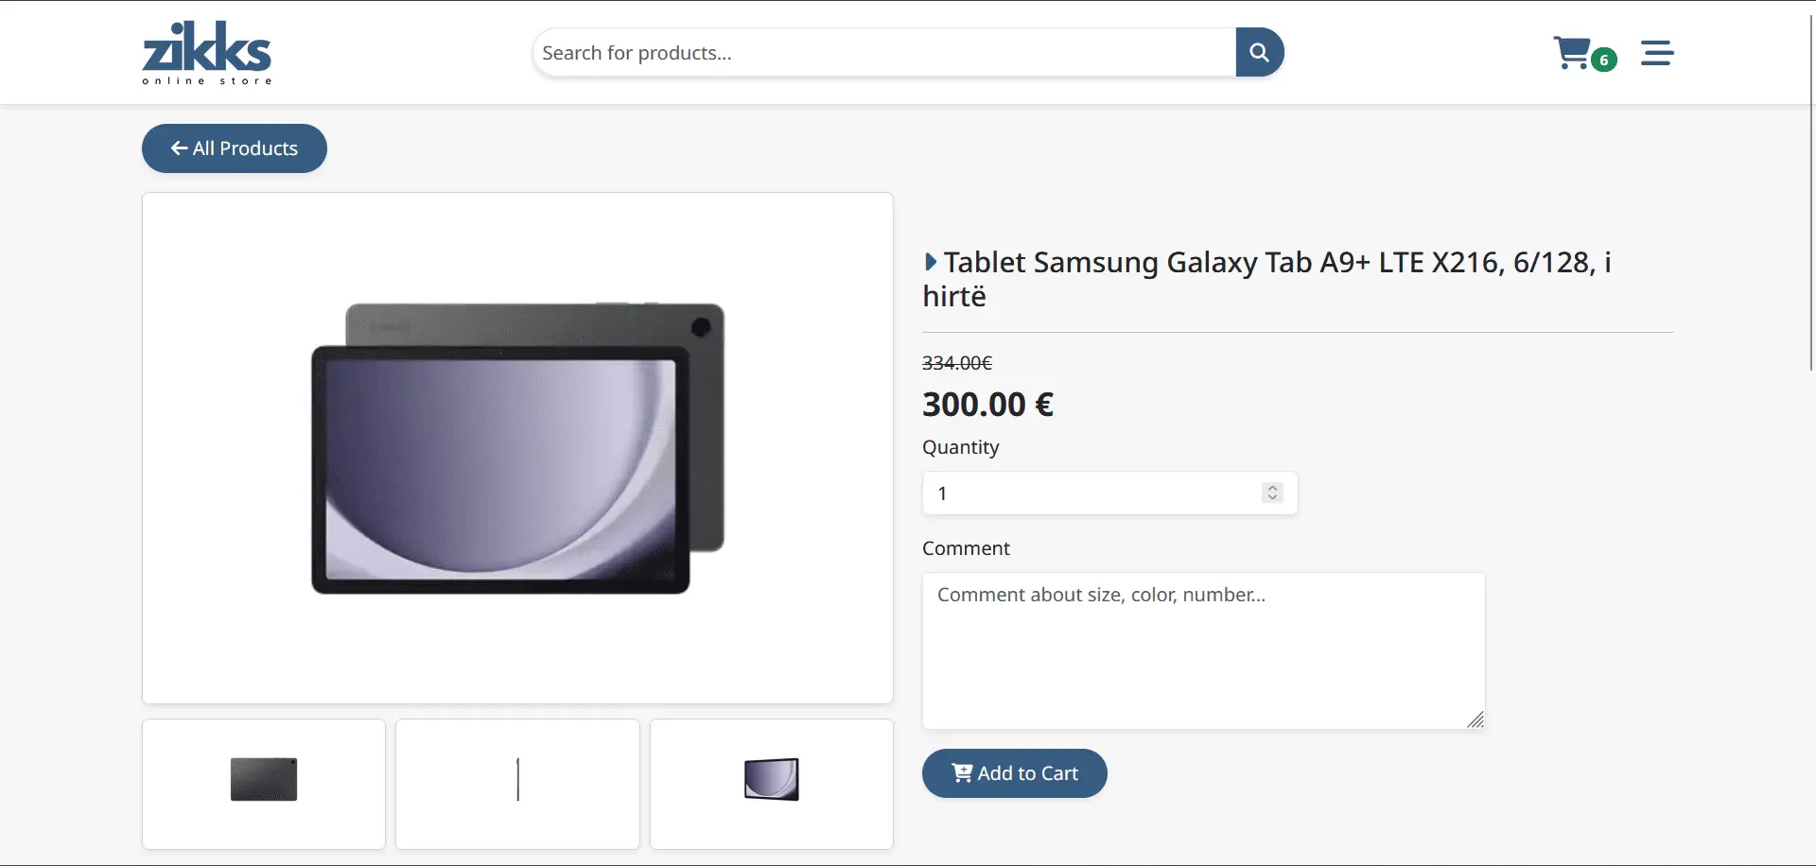Select the tablet angled front thumbnail
The image size is (1816, 866).
tap(772, 784)
